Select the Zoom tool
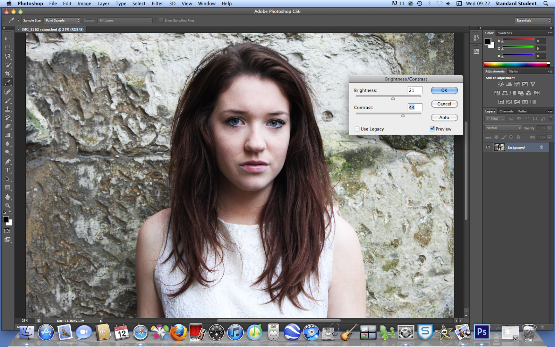555x347 pixels. pos(8,205)
